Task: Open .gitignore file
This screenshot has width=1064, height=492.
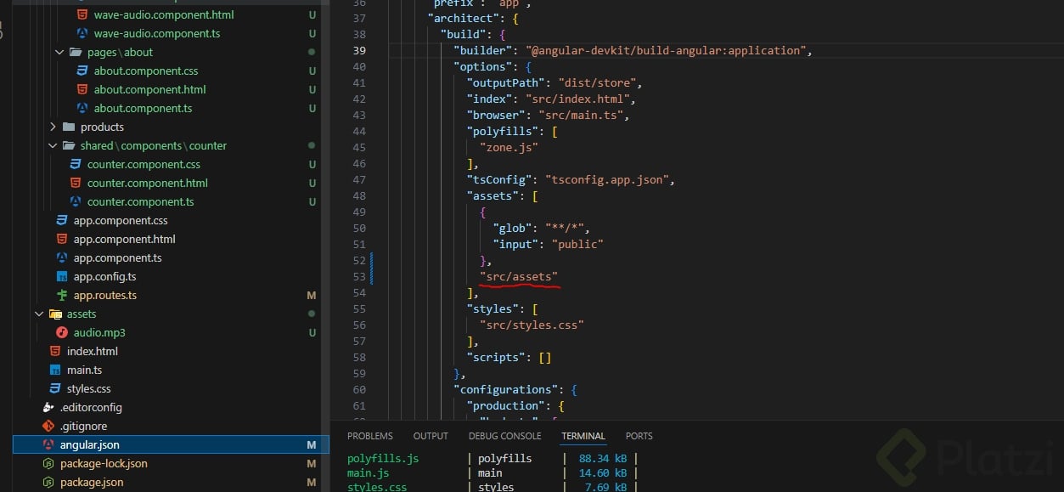Action: (83, 426)
